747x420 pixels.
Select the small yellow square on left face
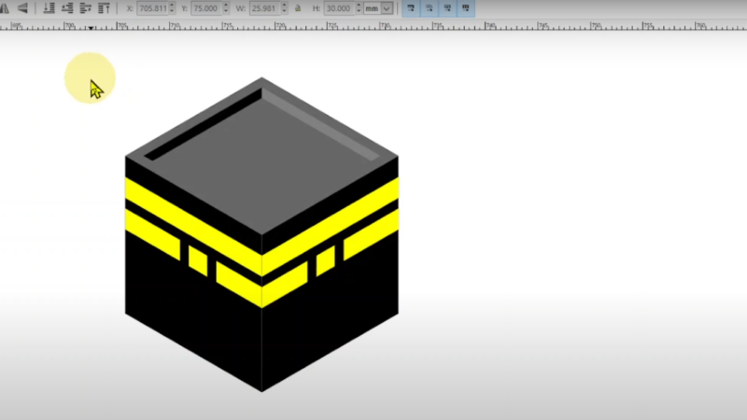198,260
